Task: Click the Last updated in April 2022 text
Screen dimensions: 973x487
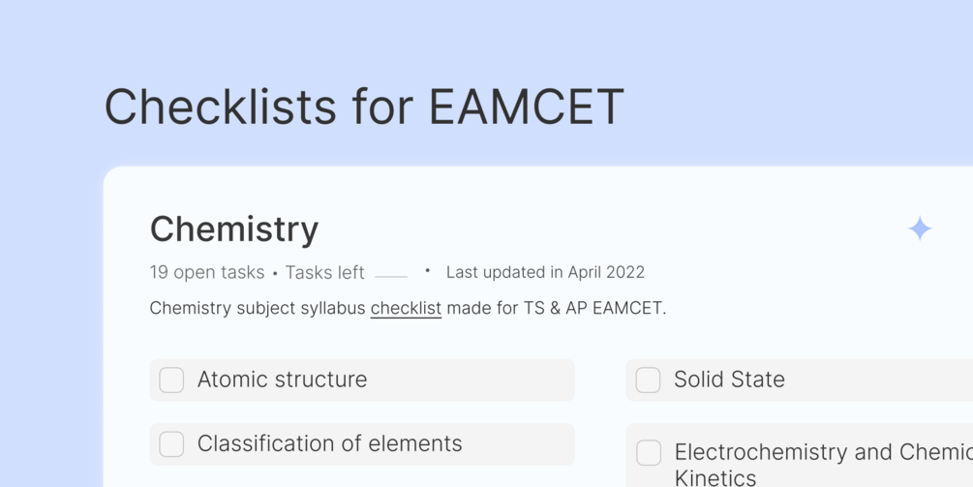Action: (x=545, y=273)
